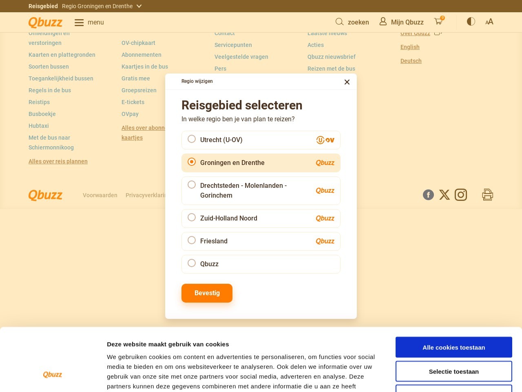Open the shopping cart

tap(439, 21)
